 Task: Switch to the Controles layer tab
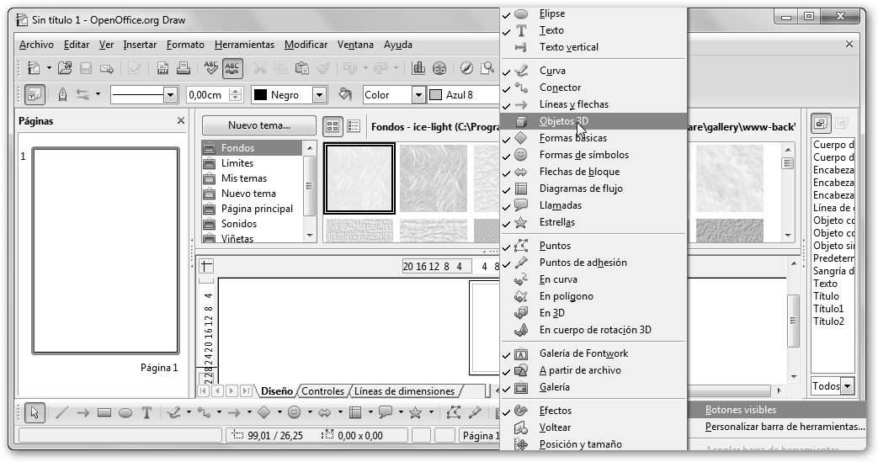click(x=322, y=390)
